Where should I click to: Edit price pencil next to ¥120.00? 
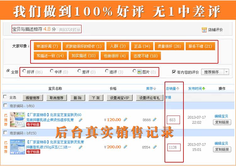125,120
